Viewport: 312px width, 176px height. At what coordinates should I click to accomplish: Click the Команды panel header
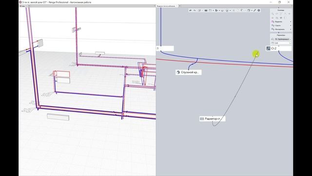(281, 10)
